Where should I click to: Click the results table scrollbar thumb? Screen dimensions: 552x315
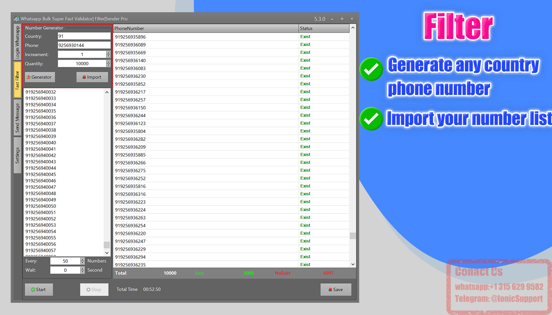pos(353,236)
